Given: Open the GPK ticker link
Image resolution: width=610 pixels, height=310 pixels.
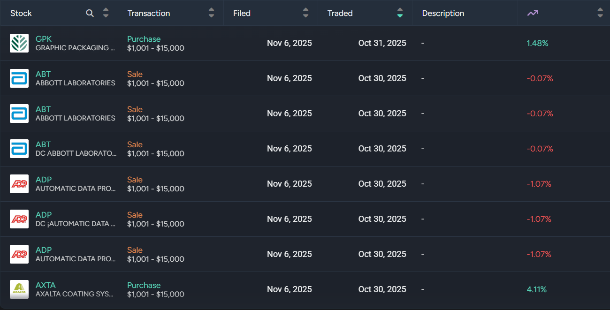Looking at the screenshot, I should (44, 39).
